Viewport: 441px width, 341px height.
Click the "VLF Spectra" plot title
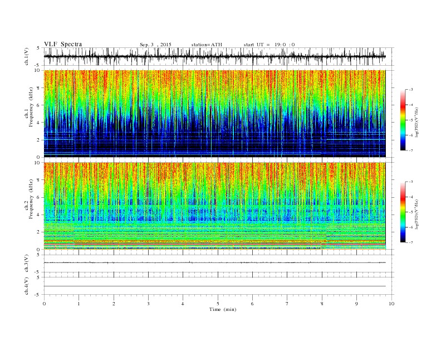click(63, 44)
